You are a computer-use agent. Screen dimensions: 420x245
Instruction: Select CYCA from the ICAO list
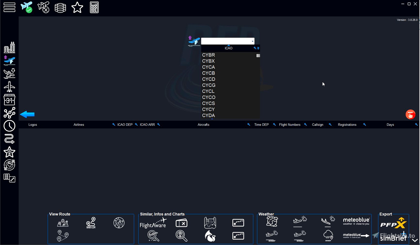208,67
